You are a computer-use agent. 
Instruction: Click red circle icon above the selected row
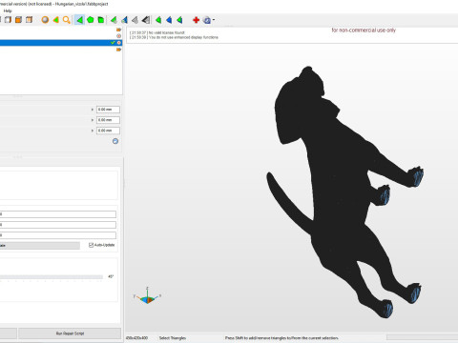tap(118, 36)
